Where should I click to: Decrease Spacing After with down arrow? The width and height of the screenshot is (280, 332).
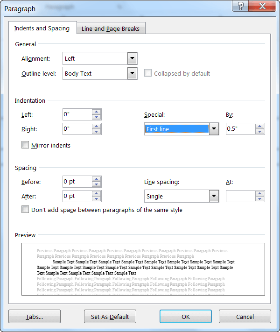click(97, 198)
